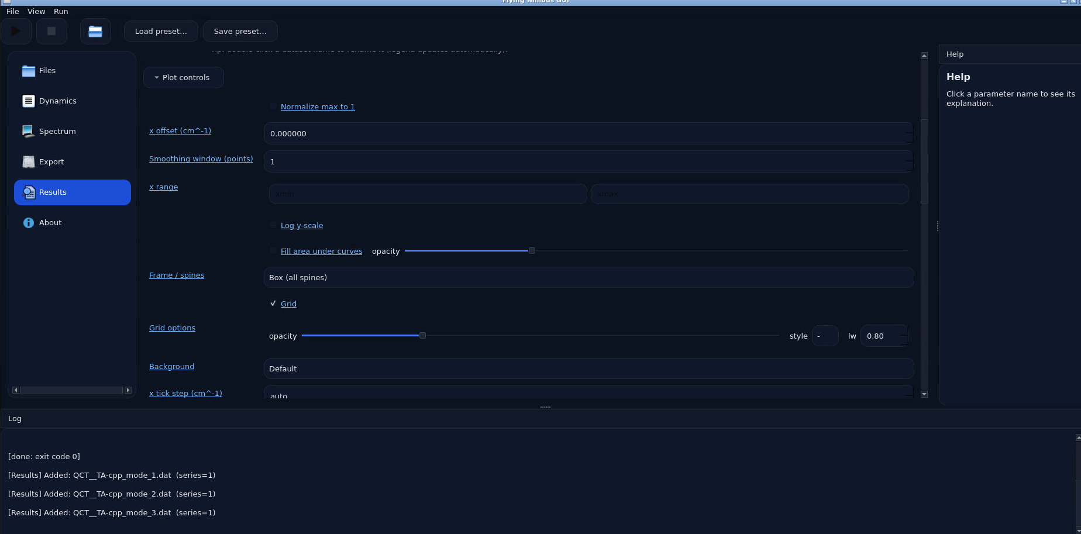The width and height of the screenshot is (1081, 534).
Task: Click the Run play icon in toolbar
Action: tap(16, 32)
